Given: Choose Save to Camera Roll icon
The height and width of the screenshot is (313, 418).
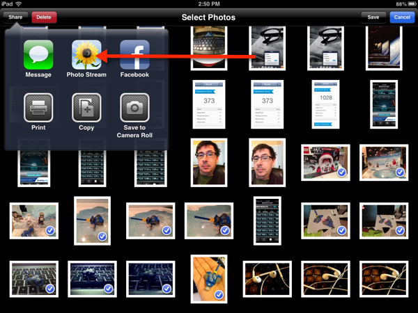Looking at the screenshot, I should pos(134,108).
